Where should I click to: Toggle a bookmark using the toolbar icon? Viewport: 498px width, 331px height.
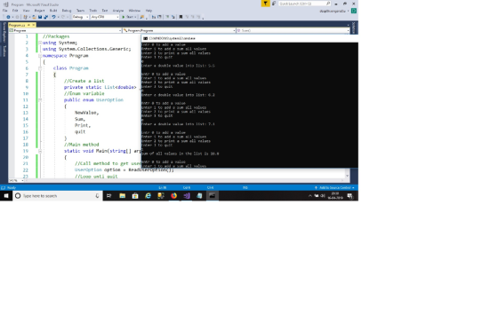pos(181,17)
